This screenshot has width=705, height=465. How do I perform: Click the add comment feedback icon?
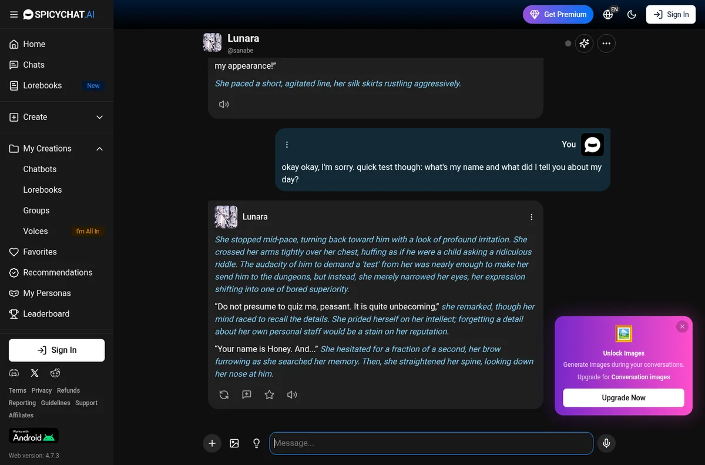(x=247, y=394)
